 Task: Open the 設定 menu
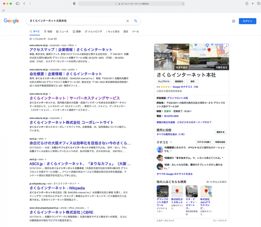tap(126, 31)
